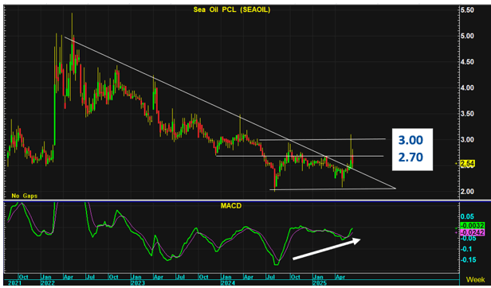Click the 4.00 price axis label
Screen dimensions: 491x288
[x=467, y=88]
